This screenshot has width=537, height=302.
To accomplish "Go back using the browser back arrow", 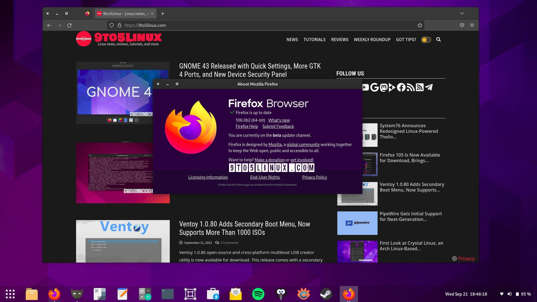I will click(49, 25).
